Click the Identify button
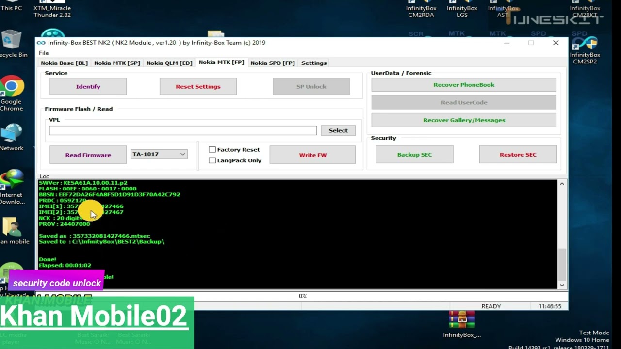 88,86
